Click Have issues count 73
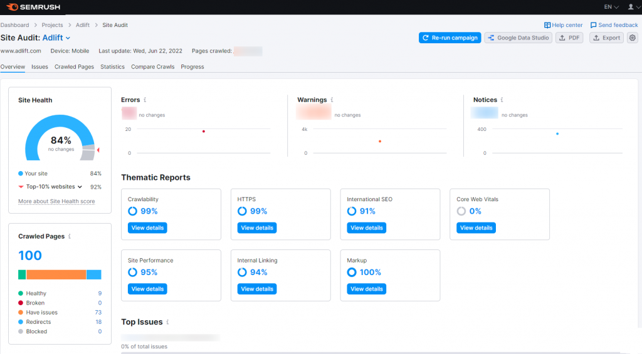The image size is (642, 354). (x=98, y=312)
